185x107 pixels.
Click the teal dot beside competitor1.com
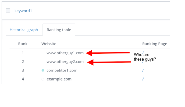point(43,70)
